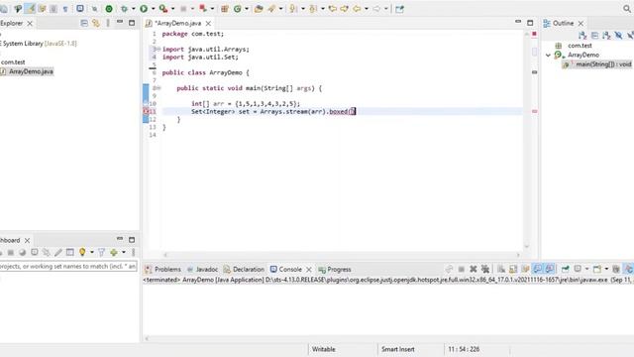This screenshot has width=634, height=357.
Task: Switch to the Problems tab
Action: (163, 269)
